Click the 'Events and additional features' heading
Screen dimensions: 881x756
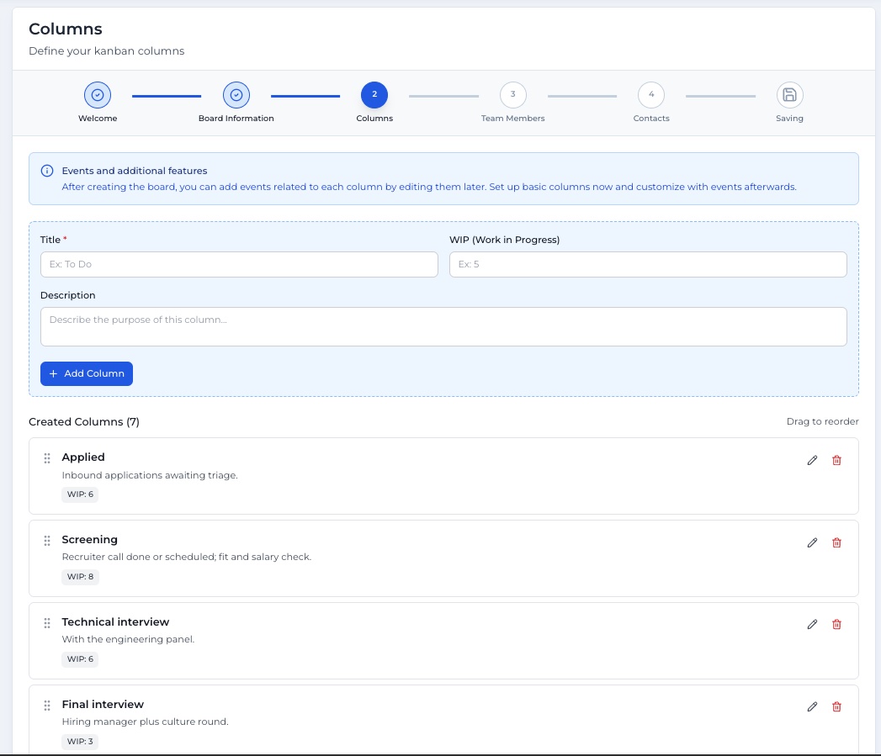135,171
